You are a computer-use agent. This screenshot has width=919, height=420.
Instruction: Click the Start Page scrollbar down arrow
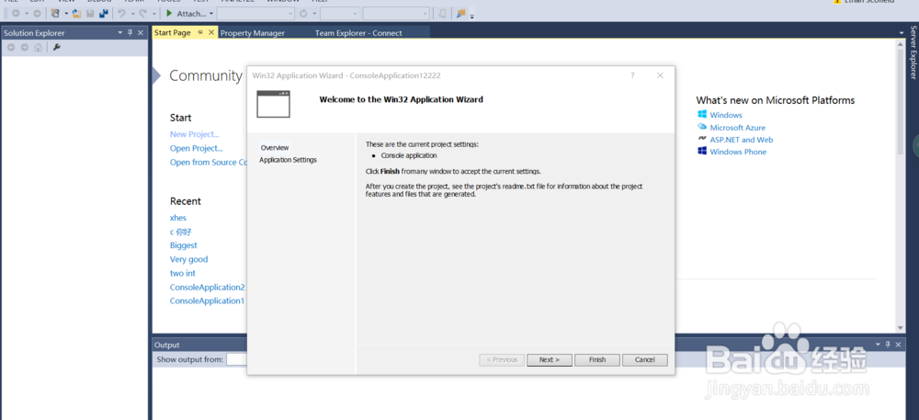point(901,328)
